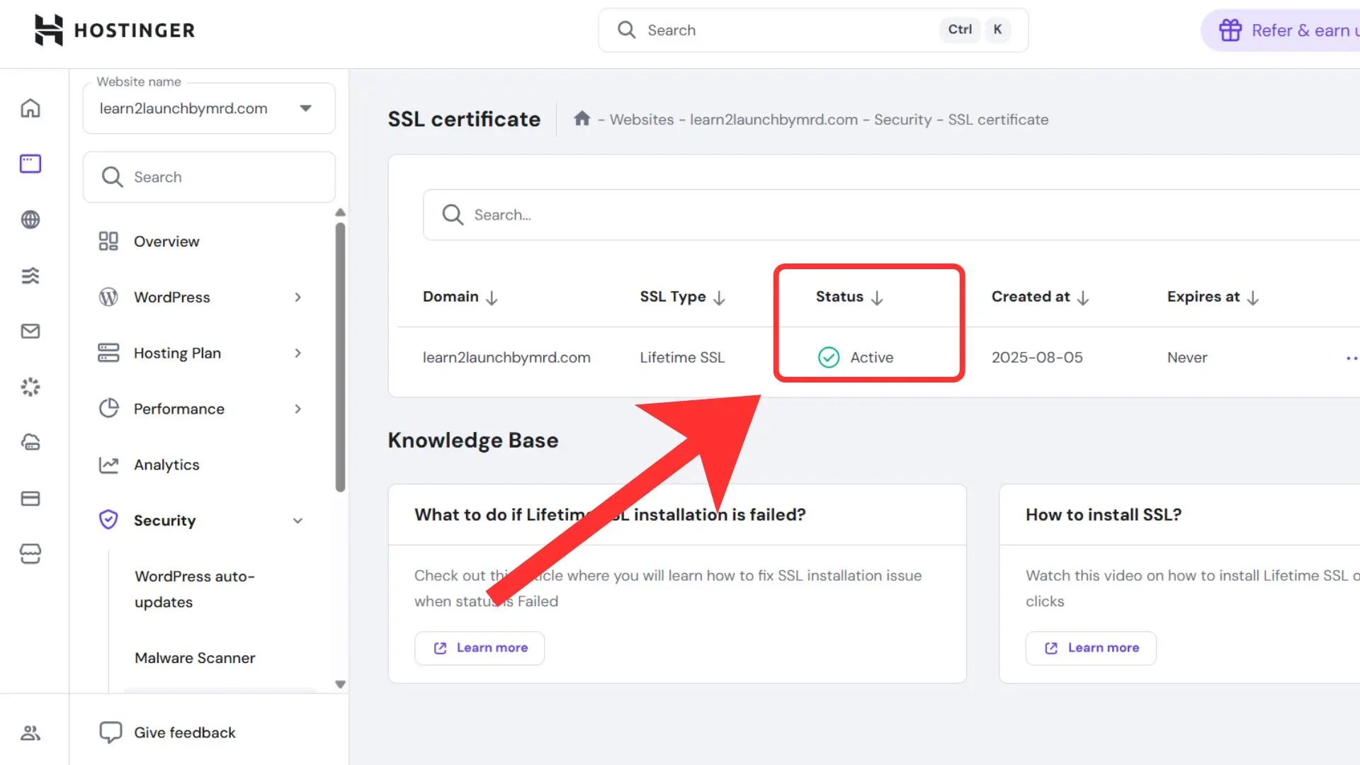The image size is (1360, 765).
Task: Click the Never expiry value
Action: click(x=1187, y=358)
